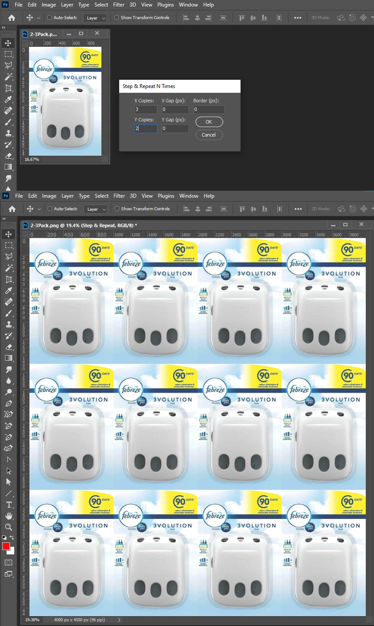Expand toolbar double-arrow in tiled-image window
The image size is (374, 626).
tap(3, 218)
